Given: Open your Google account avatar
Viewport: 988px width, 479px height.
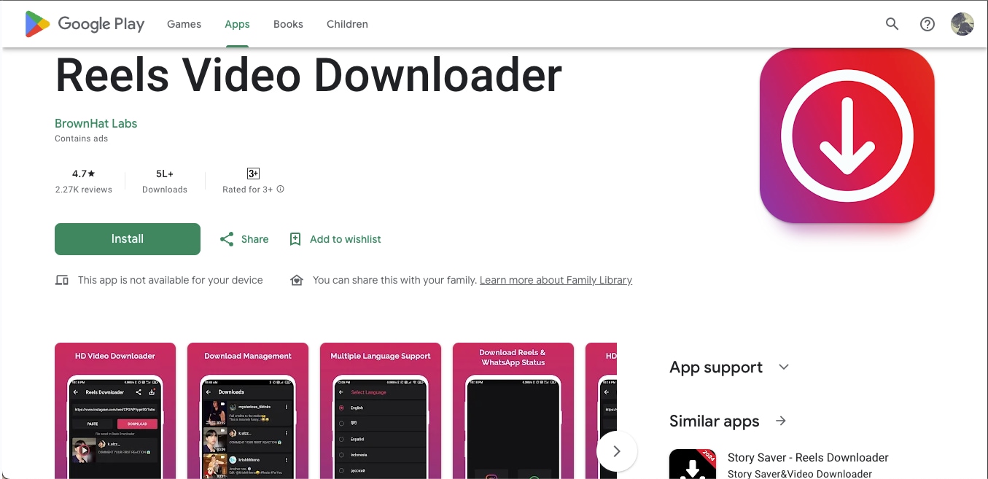Looking at the screenshot, I should coord(962,24).
